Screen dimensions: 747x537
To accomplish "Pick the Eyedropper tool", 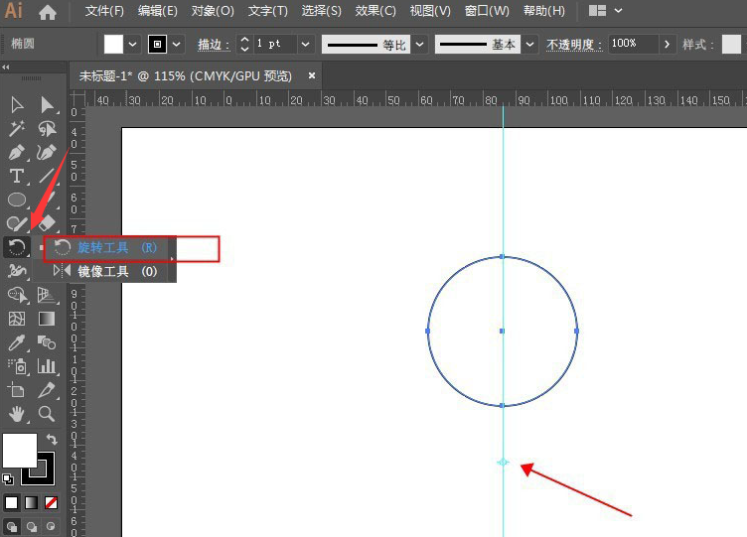I will [17, 343].
